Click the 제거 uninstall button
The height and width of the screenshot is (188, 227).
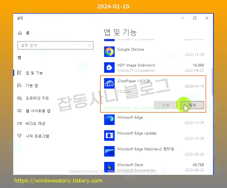click(192, 105)
